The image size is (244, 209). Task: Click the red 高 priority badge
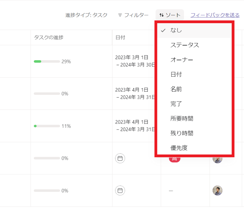(x=174, y=159)
